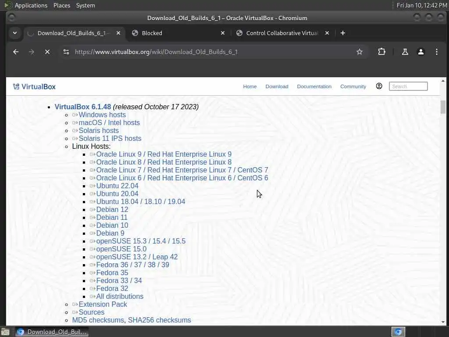This screenshot has width=449, height=337.
Task: Click the Search box on VirtualBox site
Action: click(408, 86)
